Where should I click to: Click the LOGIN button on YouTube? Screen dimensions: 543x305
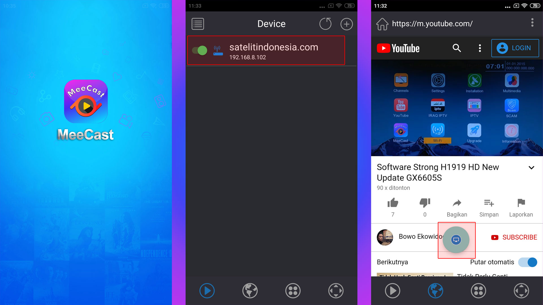[515, 48]
